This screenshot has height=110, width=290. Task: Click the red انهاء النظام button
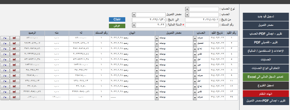point(266,94)
